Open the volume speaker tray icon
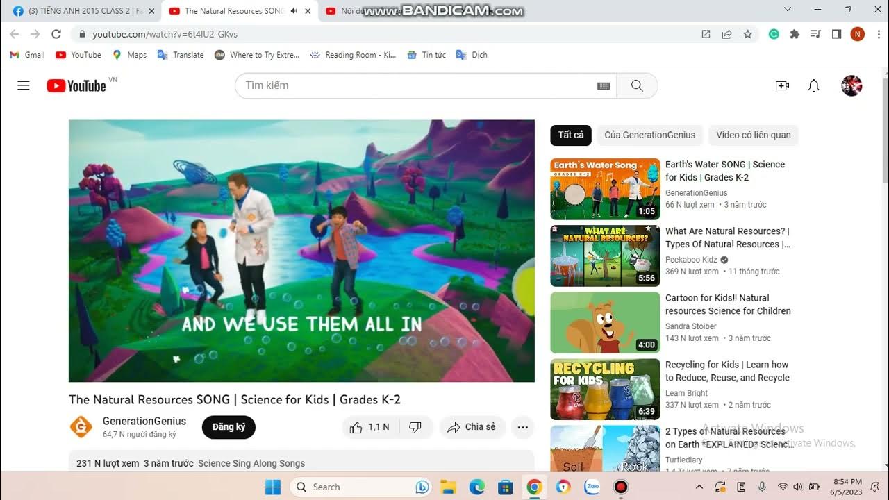Screen dimensions: 889x500 point(797,487)
